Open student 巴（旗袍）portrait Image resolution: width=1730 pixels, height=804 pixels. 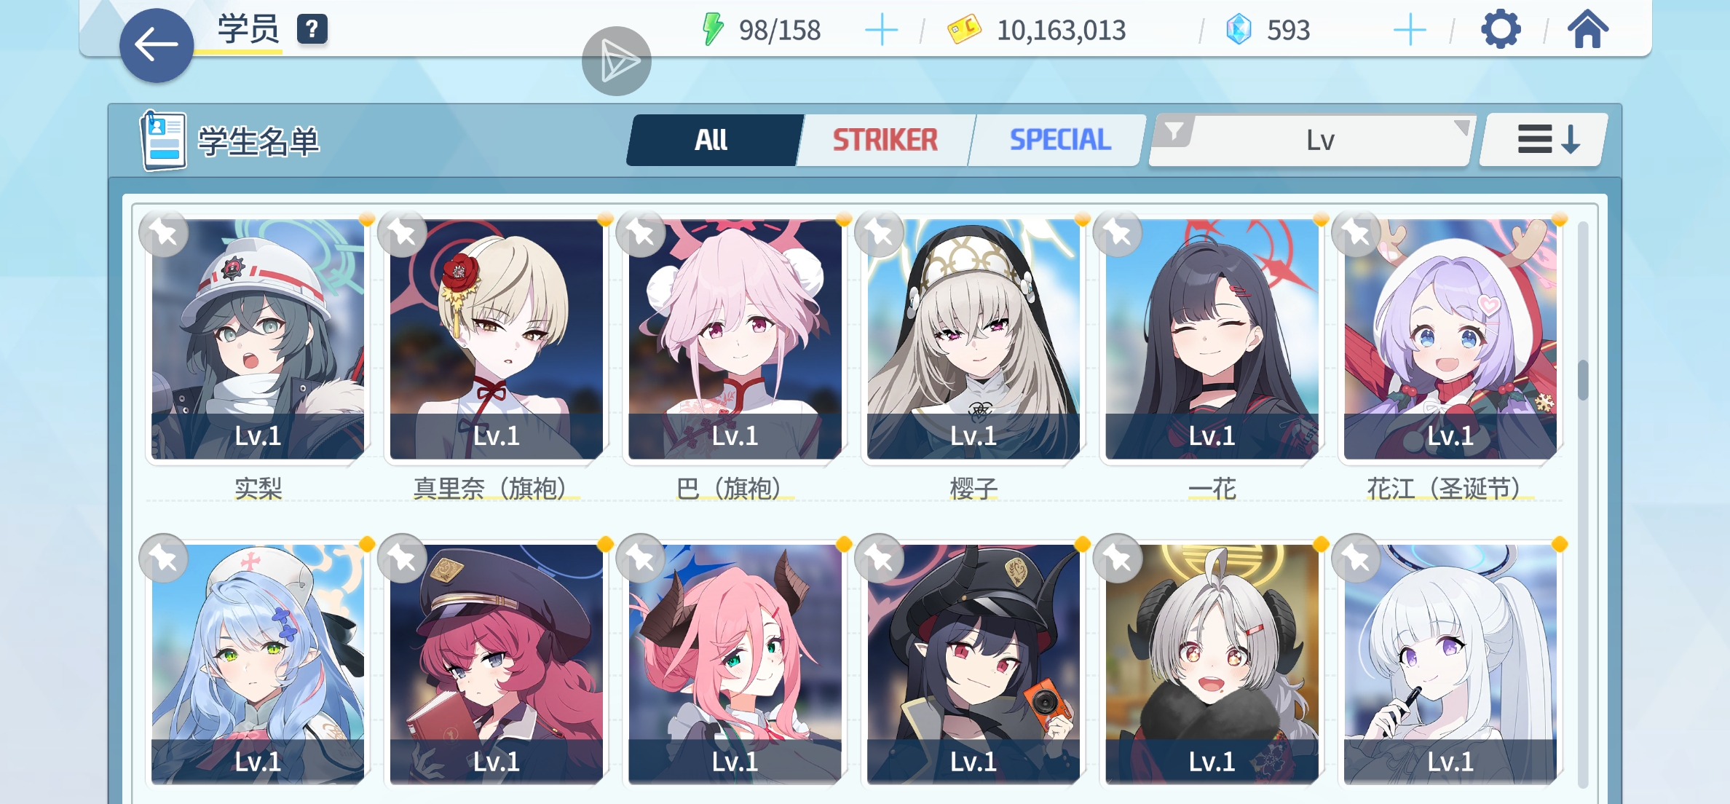(x=735, y=339)
